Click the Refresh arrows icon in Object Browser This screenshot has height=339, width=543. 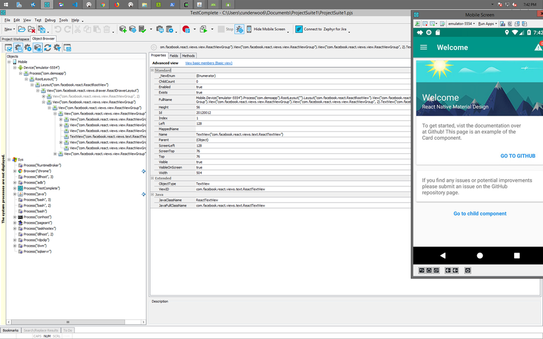pos(47,48)
